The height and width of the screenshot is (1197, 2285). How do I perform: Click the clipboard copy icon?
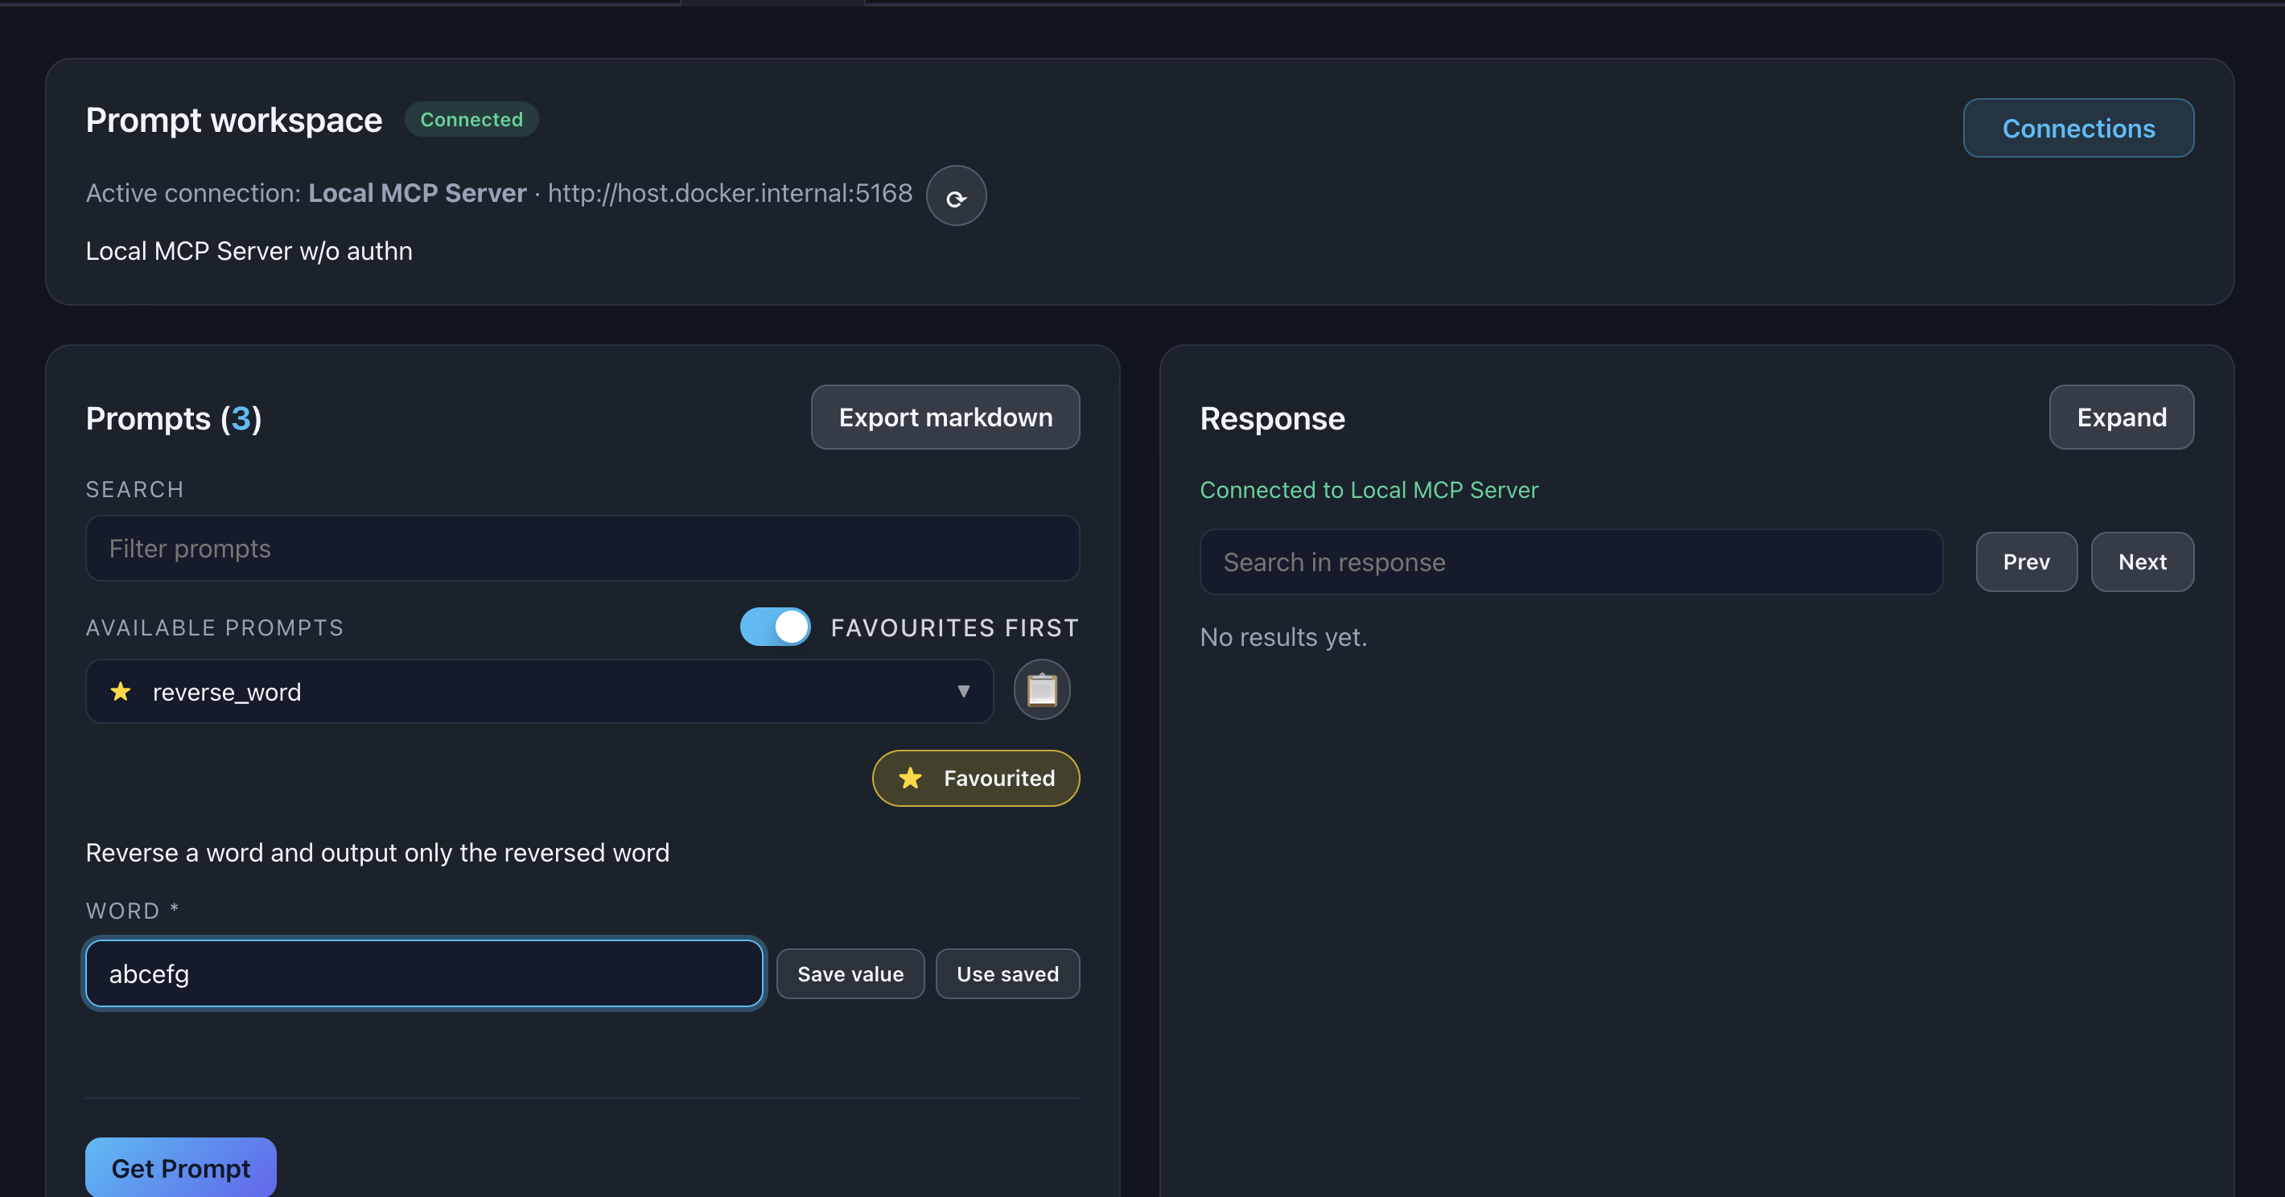tap(1041, 690)
